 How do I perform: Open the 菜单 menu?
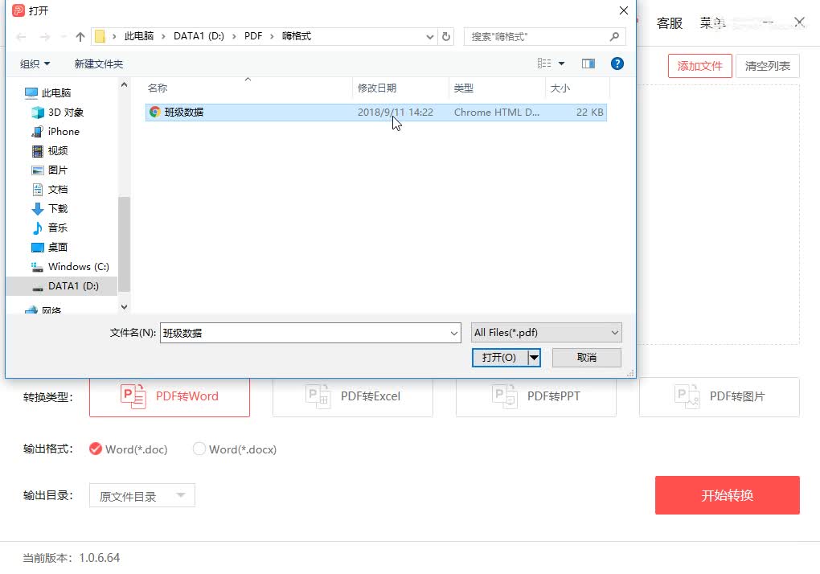713,23
